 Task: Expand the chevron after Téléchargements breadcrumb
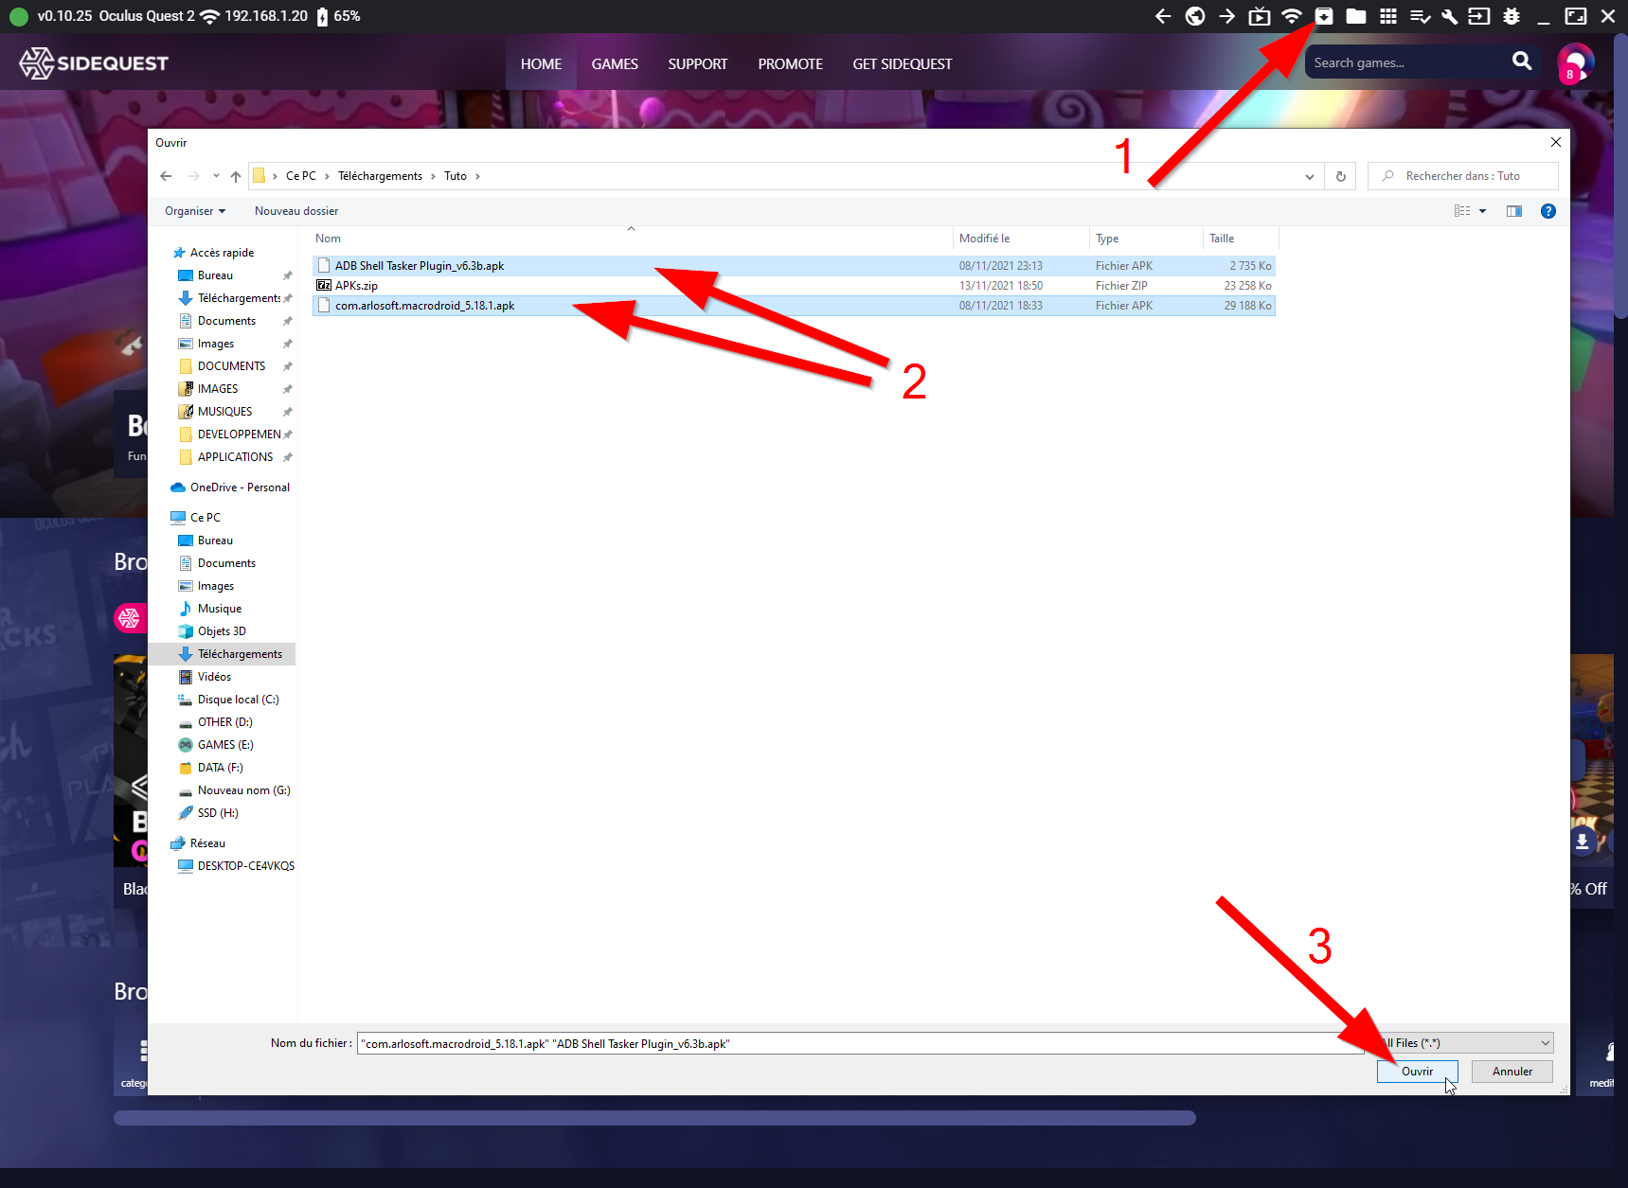point(433,176)
